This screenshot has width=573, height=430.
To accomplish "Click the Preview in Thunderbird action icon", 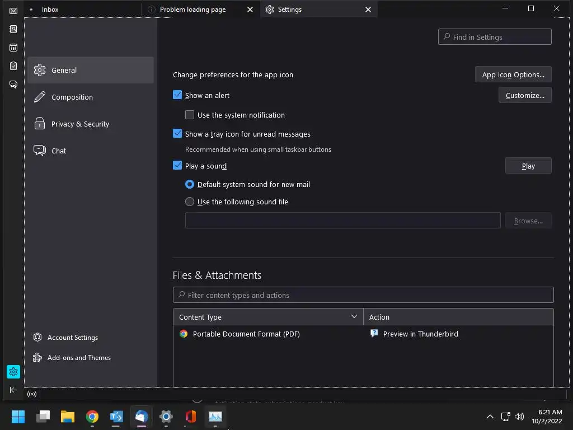I will coord(374,334).
